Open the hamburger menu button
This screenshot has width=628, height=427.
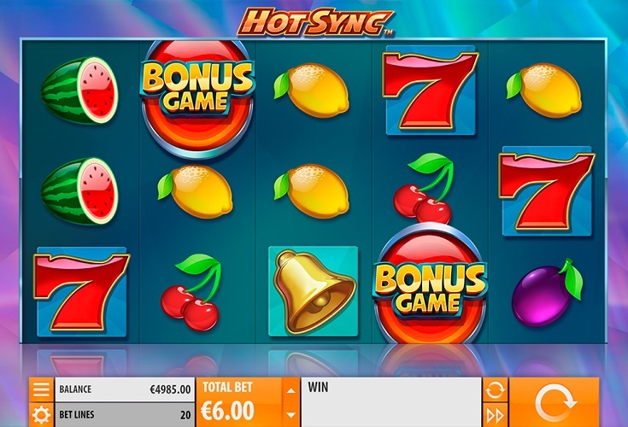pos(41,389)
